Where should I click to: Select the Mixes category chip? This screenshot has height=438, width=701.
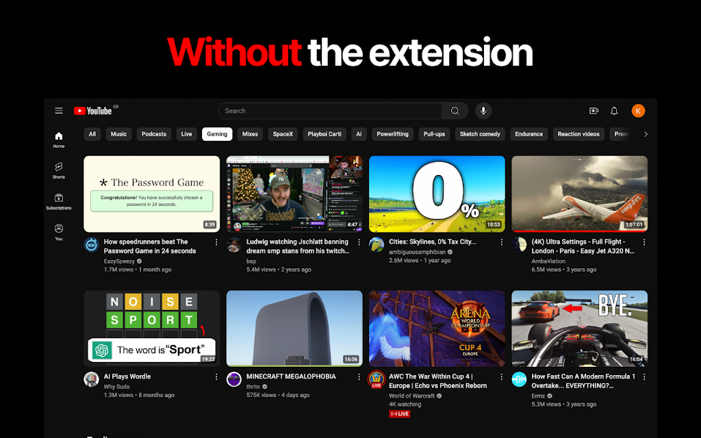click(x=250, y=134)
